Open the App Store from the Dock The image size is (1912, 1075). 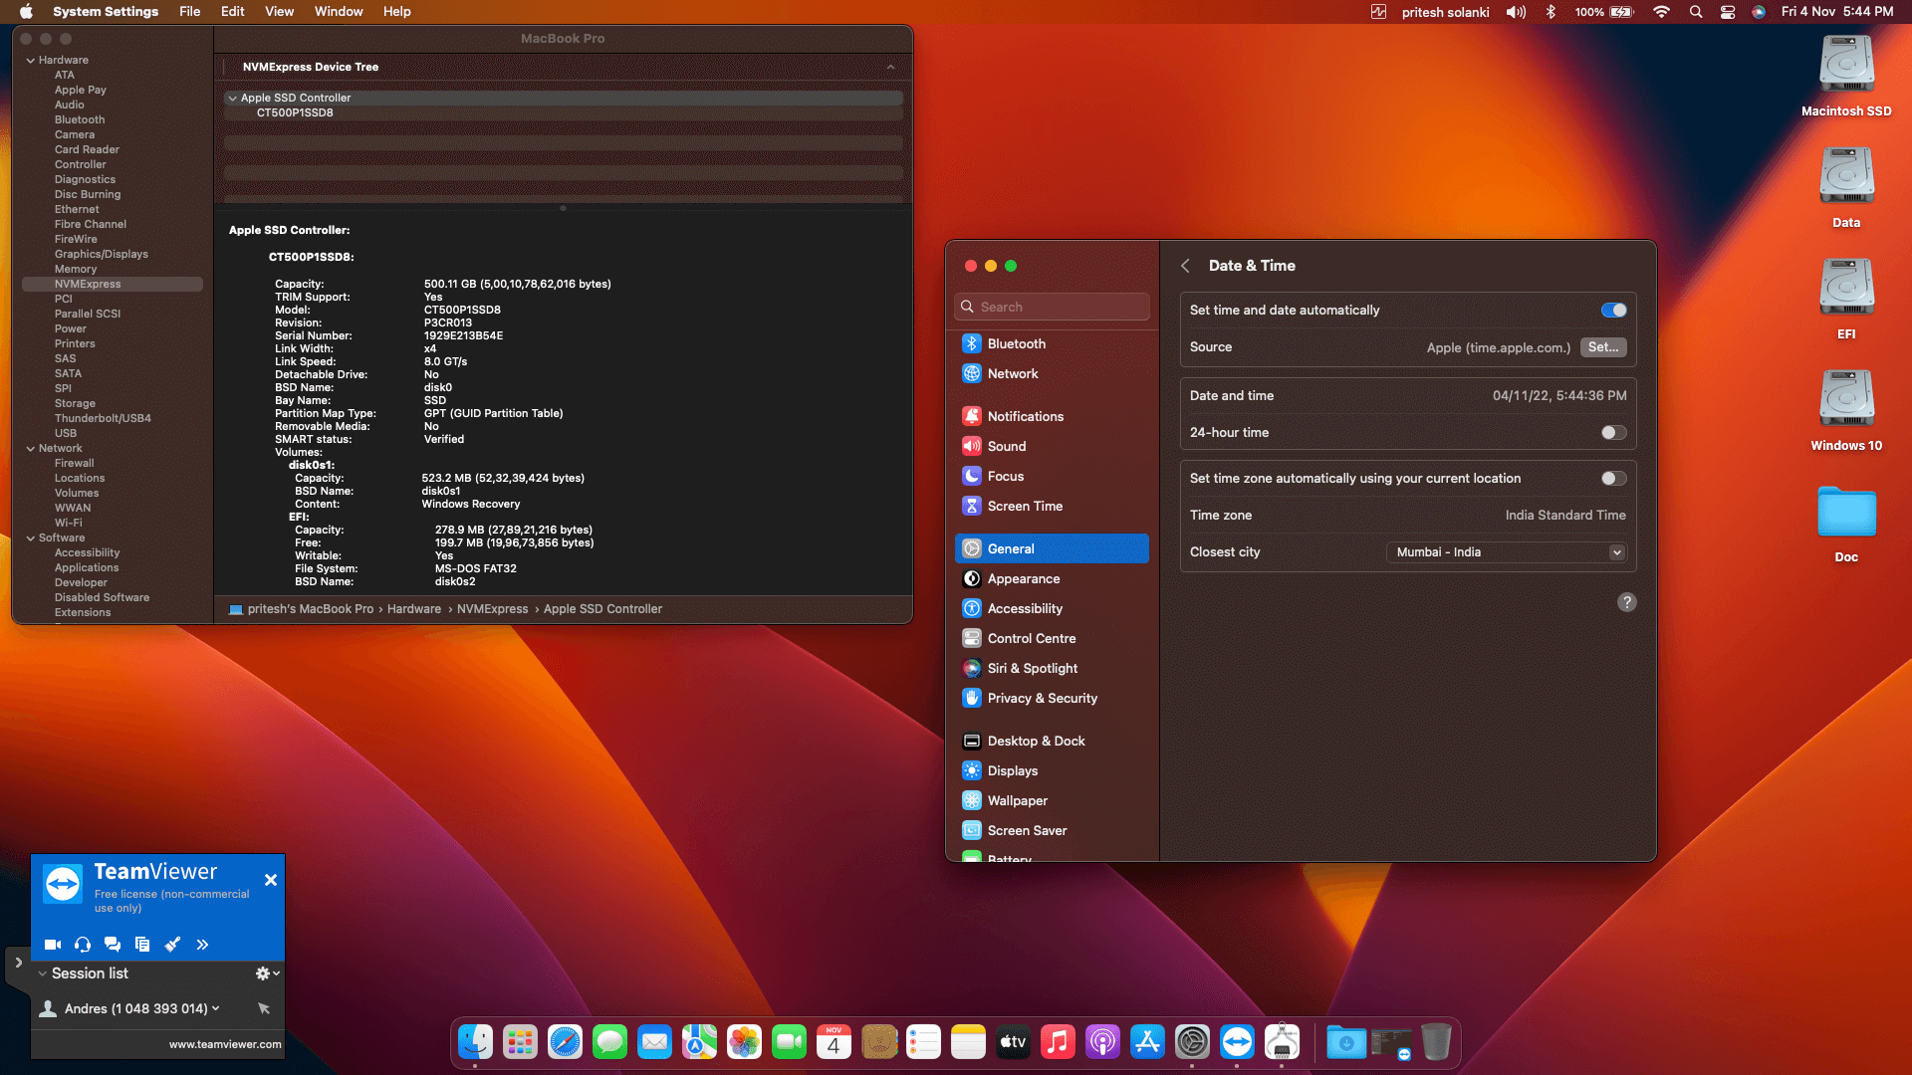pyautogui.click(x=1147, y=1042)
